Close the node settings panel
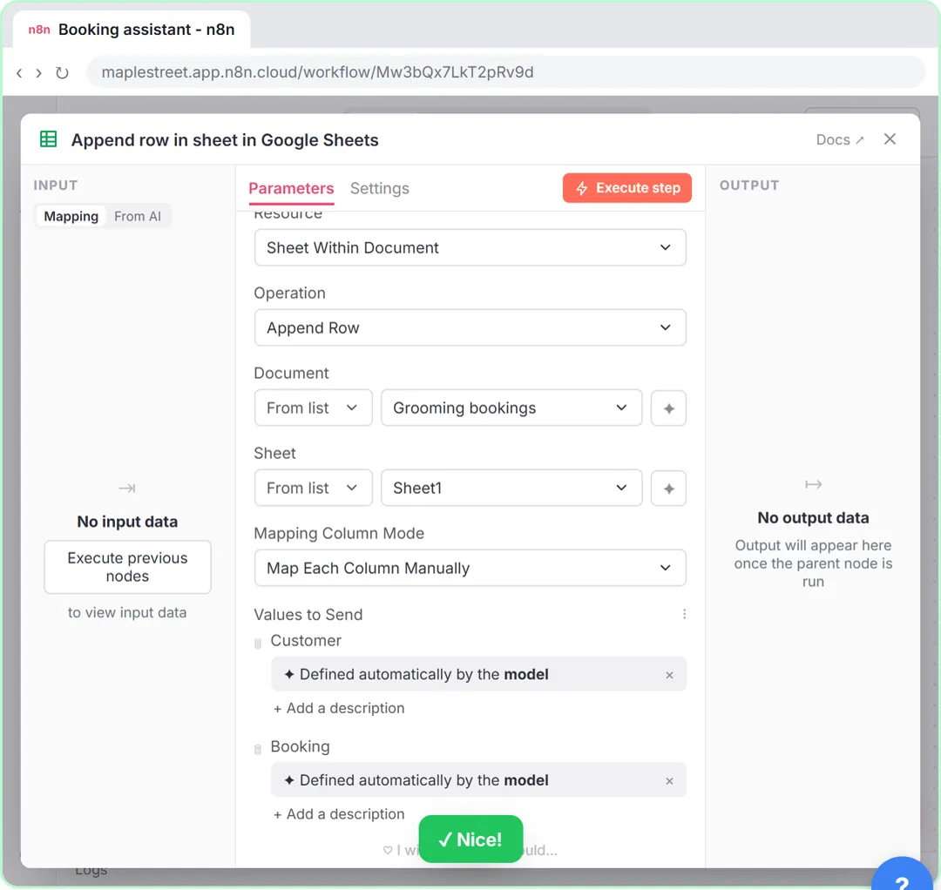This screenshot has width=941, height=890. click(x=890, y=139)
